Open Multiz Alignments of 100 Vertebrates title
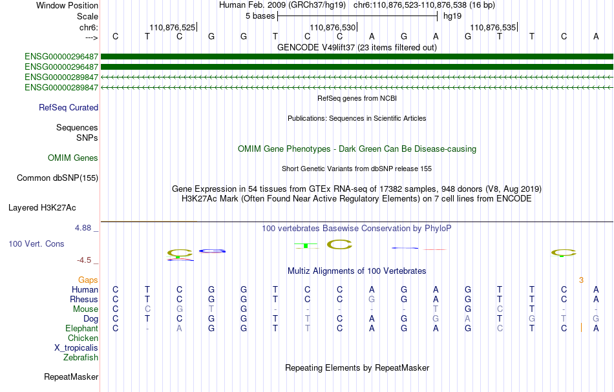Image resolution: width=614 pixels, height=392 pixels. tap(357, 271)
